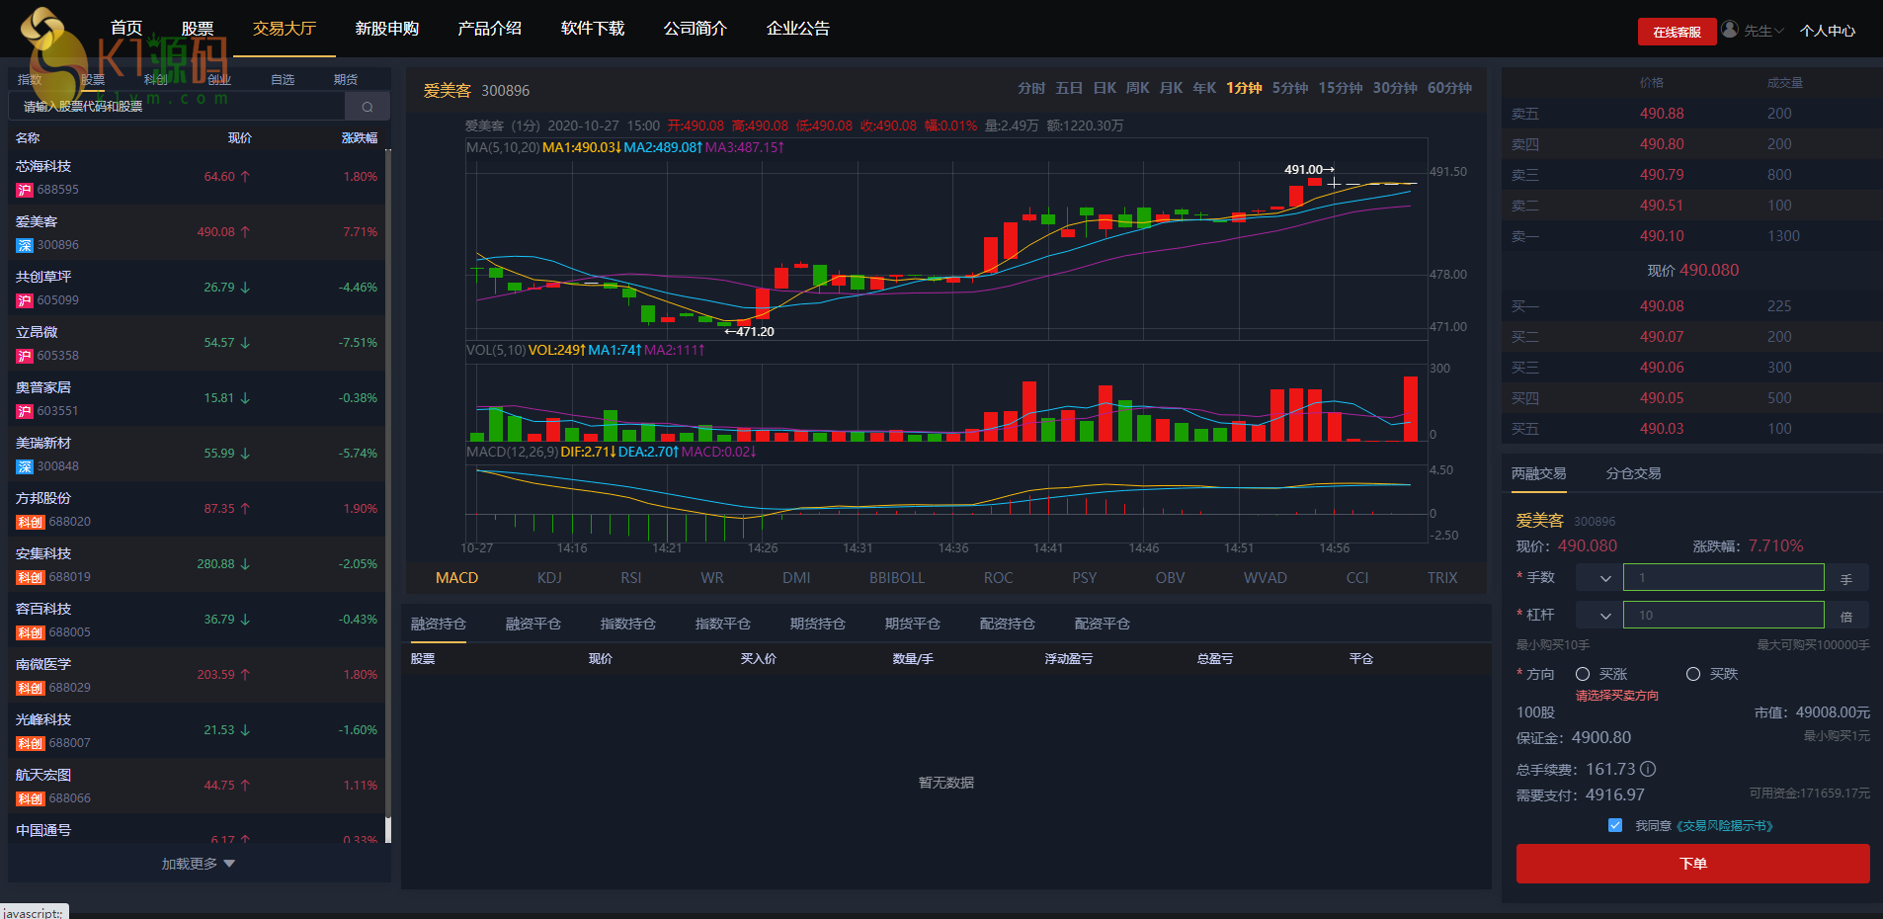Click the 科创 badge under 方邦股份
This screenshot has width=1883, height=919.
point(30,522)
